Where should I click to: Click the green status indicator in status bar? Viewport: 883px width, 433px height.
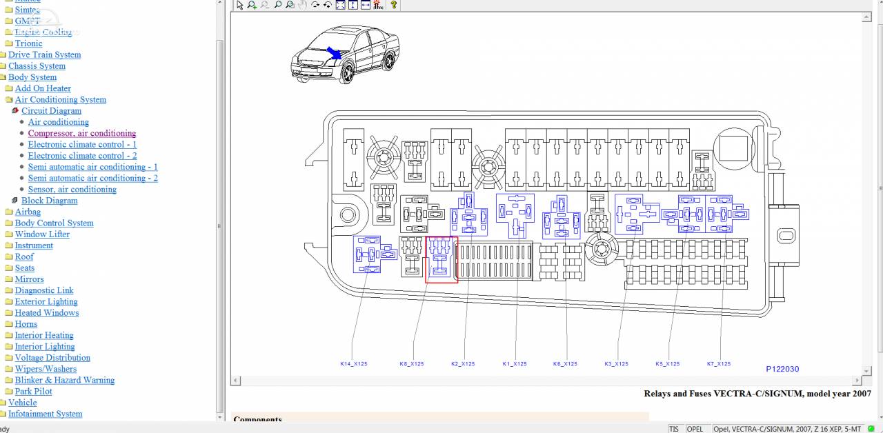(x=871, y=429)
